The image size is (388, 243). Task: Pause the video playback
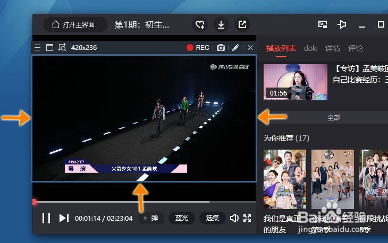click(46, 218)
